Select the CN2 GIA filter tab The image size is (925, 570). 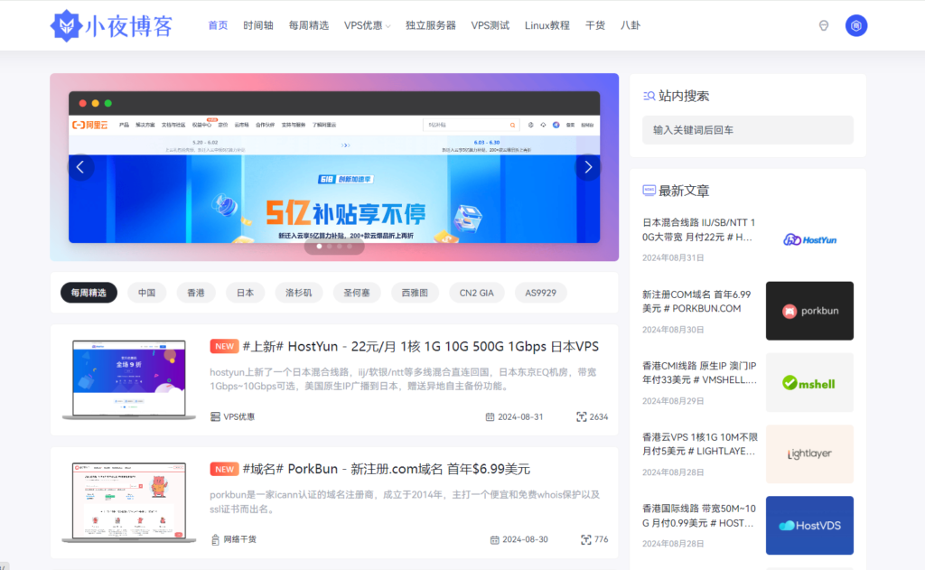pos(476,292)
